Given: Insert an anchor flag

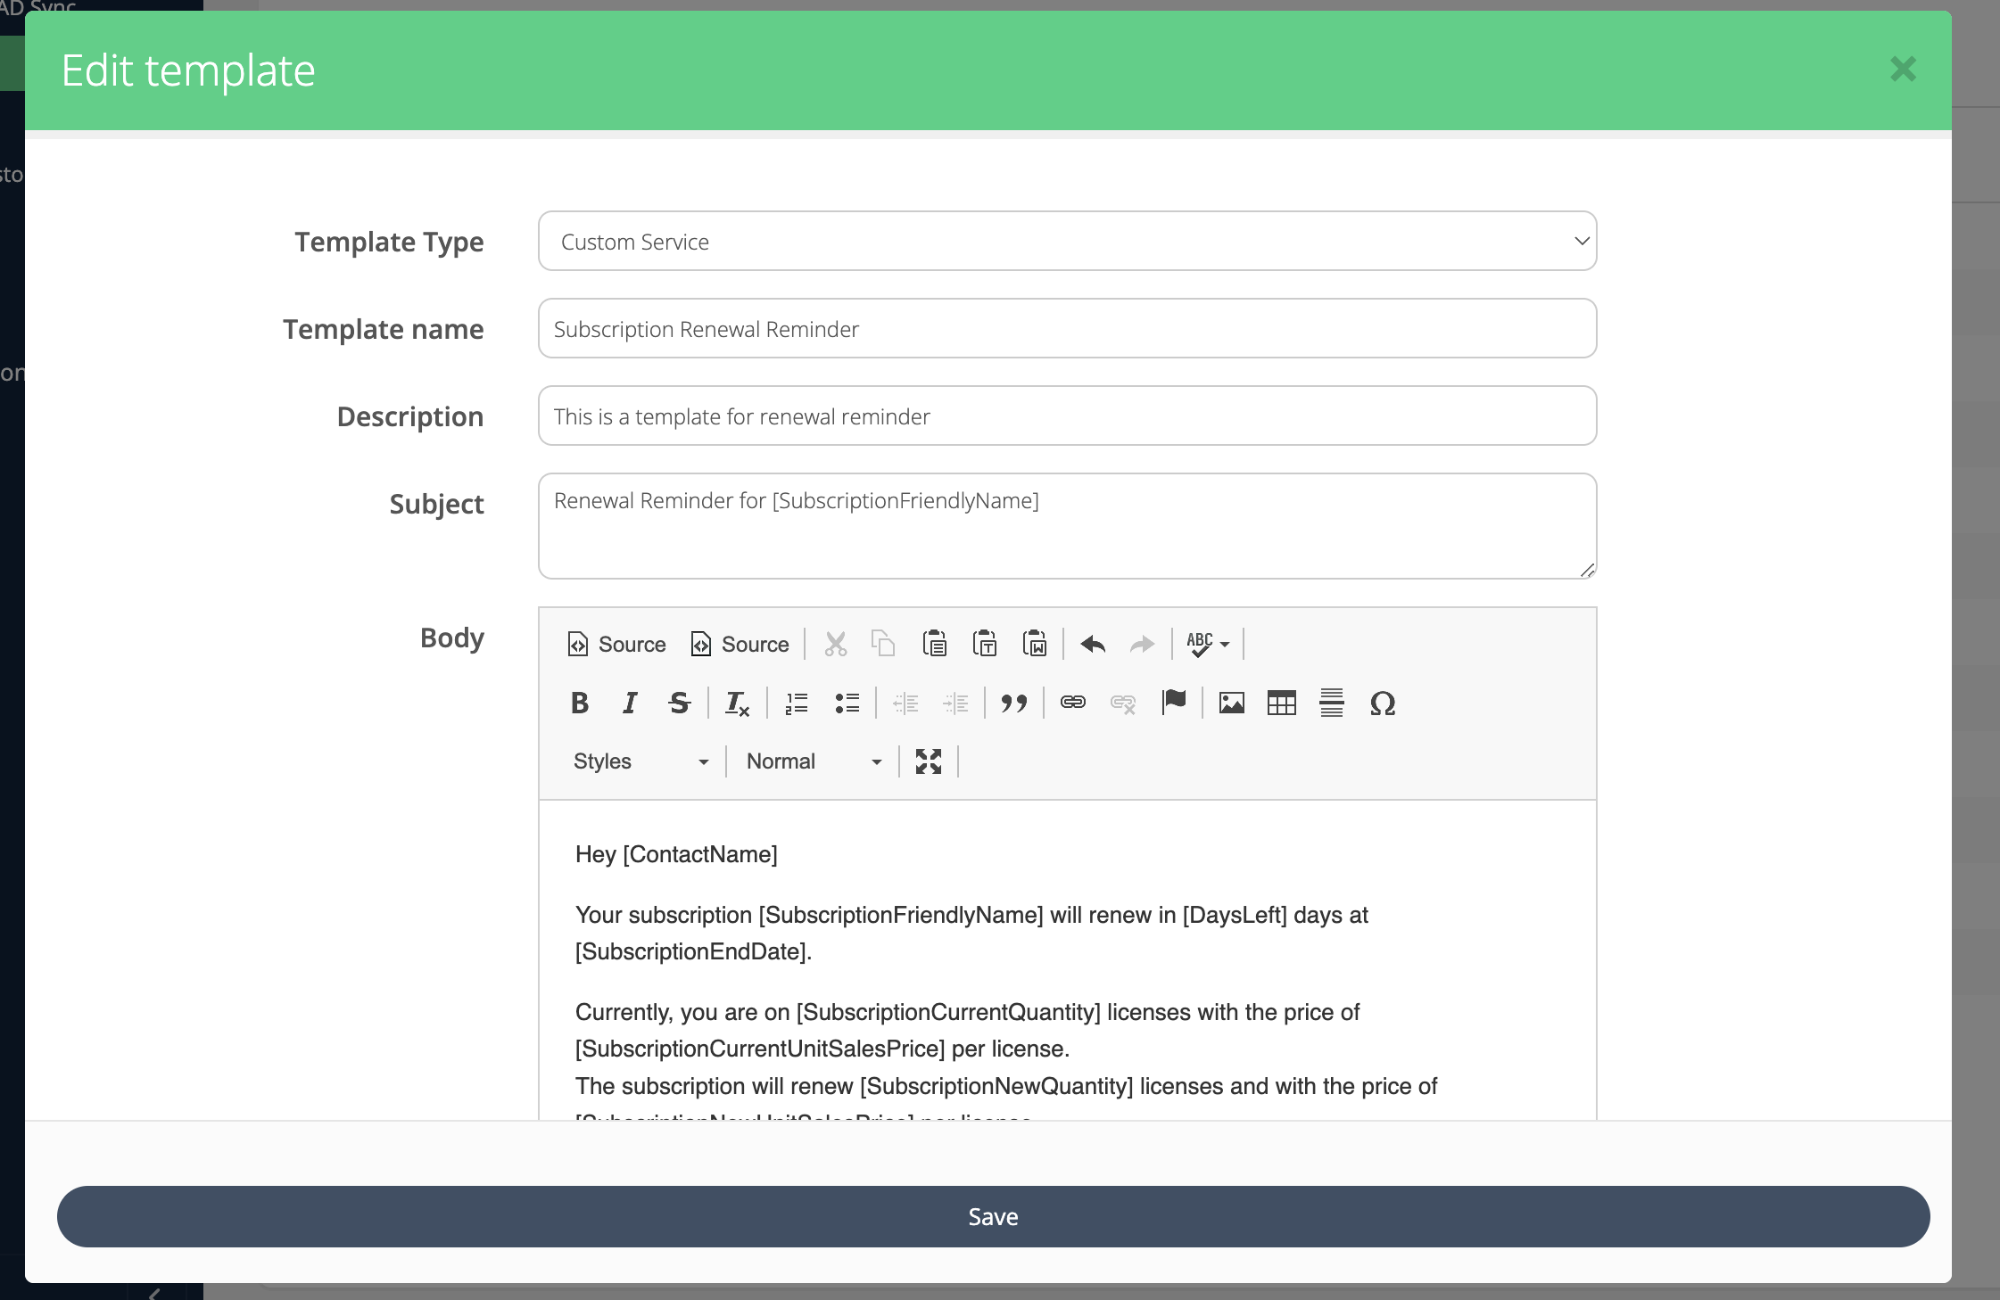Looking at the screenshot, I should click(x=1174, y=703).
